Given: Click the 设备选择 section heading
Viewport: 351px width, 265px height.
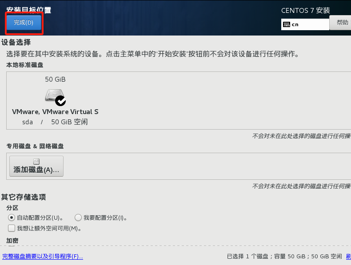Looking at the screenshot, I should pos(16,42).
